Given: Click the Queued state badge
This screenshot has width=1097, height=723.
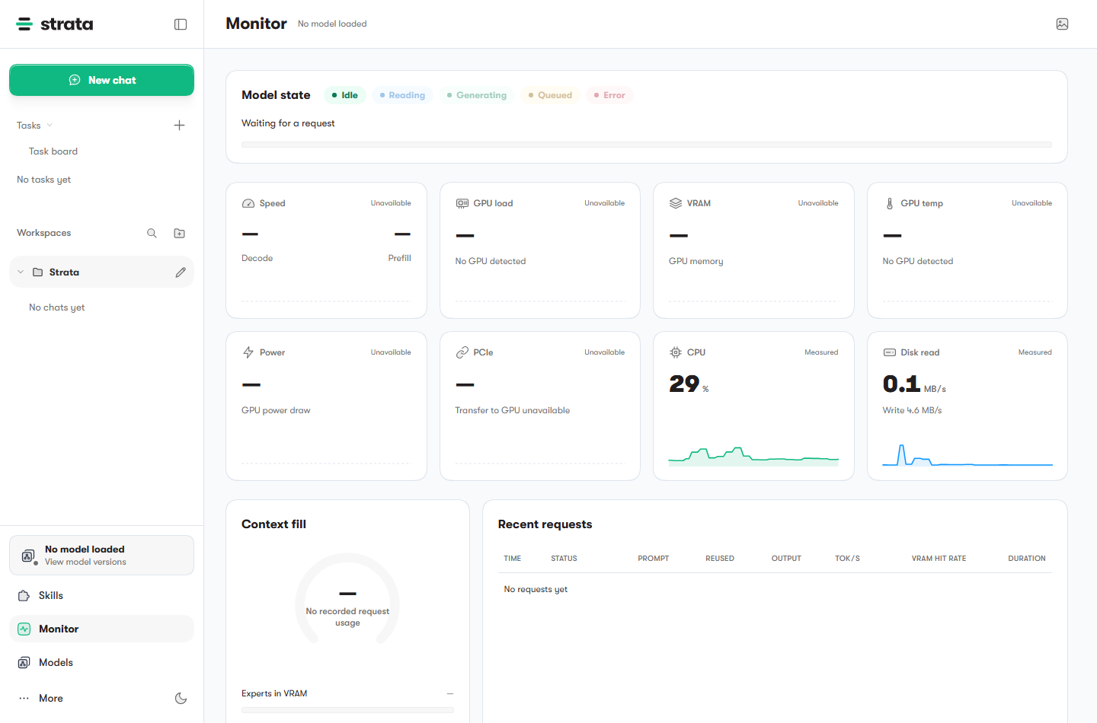Looking at the screenshot, I should click(x=550, y=95).
